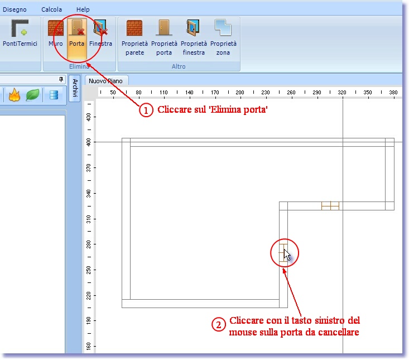Click the 400 mark on vertical ruler

point(89,142)
